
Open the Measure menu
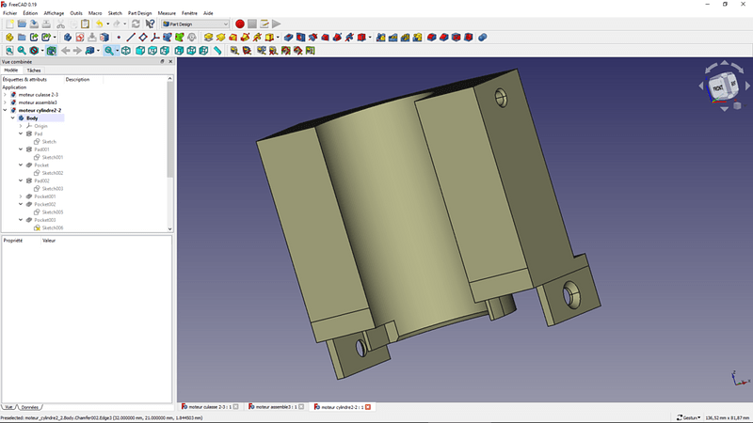(x=167, y=13)
